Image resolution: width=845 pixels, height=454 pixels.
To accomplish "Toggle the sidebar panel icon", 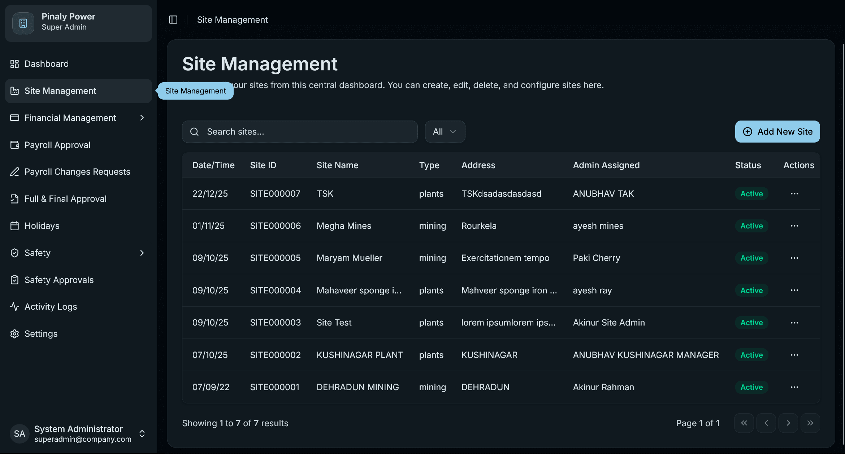I will pos(173,19).
